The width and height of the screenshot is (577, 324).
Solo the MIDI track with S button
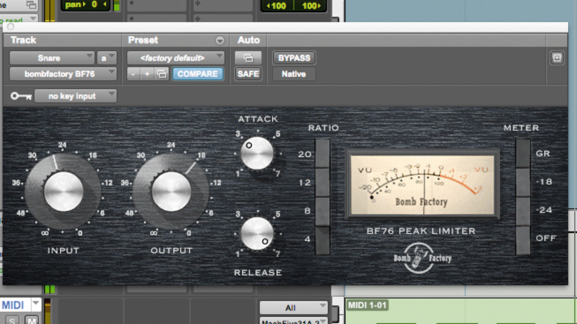click(x=12, y=321)
